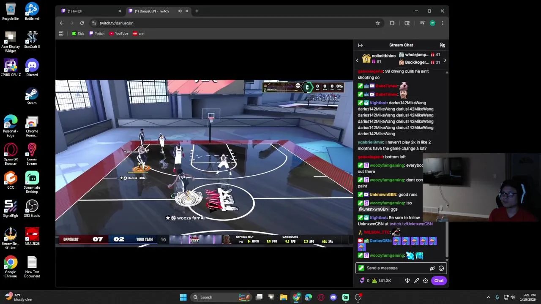Open the cnn bookmark
Screen dimensions: 541x304
pos(139,33)
